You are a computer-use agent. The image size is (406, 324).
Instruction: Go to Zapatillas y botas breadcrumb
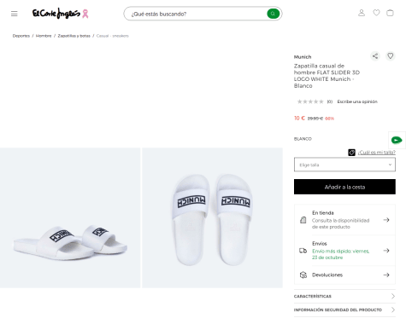[x=74, y=36]
